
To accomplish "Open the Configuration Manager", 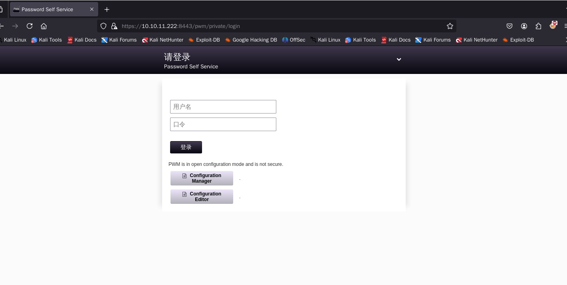I will pyautogui.click(x=202, y=178).
